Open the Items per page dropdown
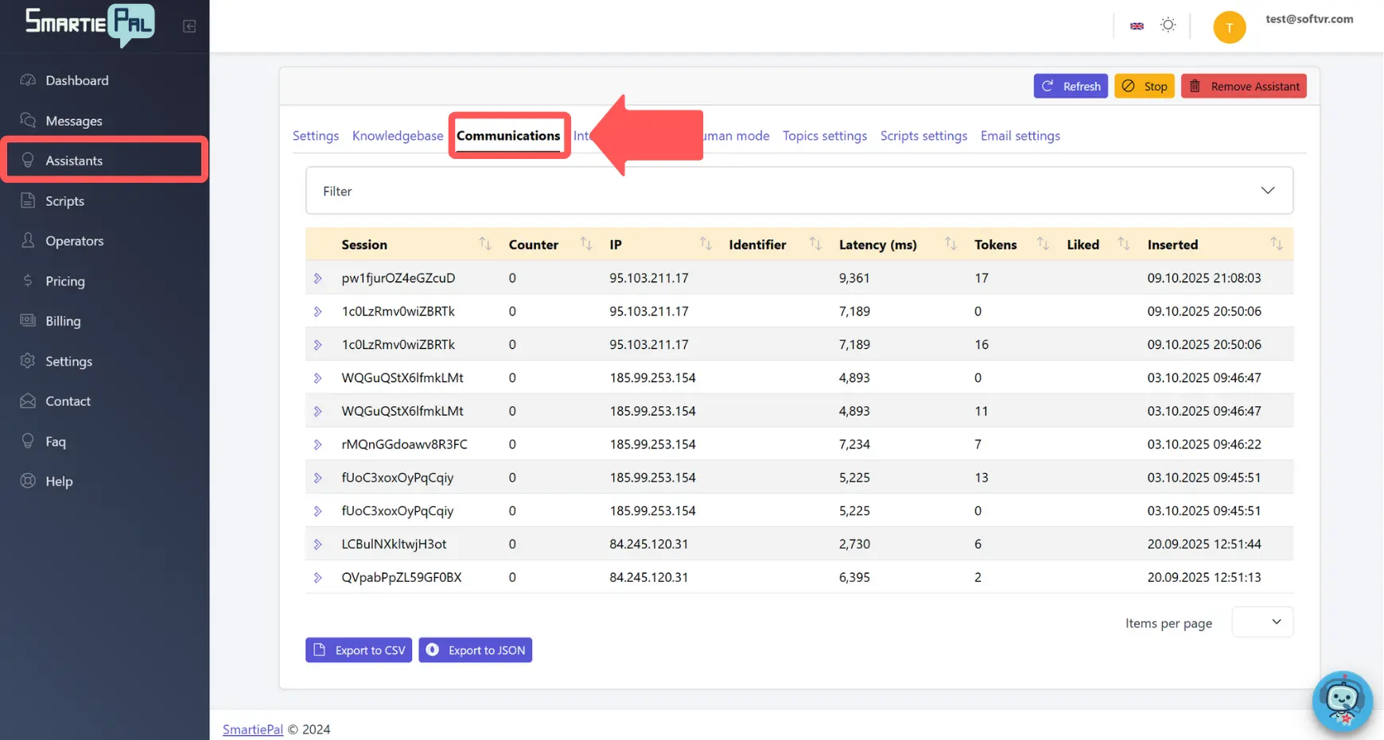 [1262, 622]
